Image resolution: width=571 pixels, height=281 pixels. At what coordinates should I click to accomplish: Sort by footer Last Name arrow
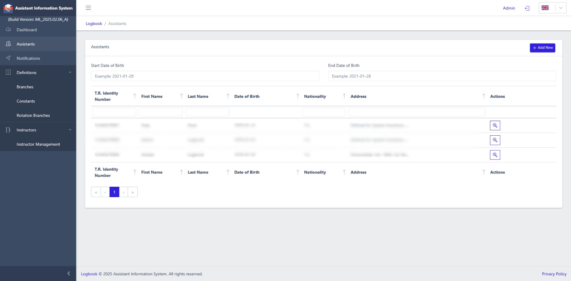pyautogui.click(x=228, y=172)
